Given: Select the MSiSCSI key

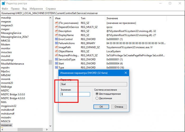Looking at the screenshot, I should (x=6, y=121).
